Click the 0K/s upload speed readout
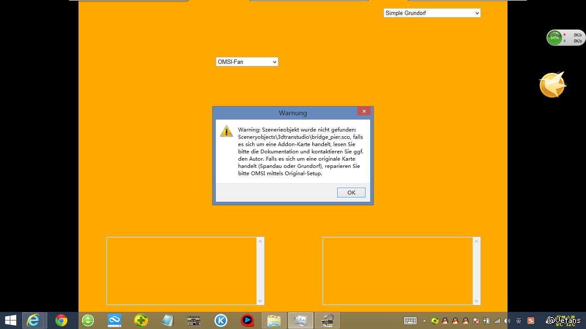 coord(577,35)
